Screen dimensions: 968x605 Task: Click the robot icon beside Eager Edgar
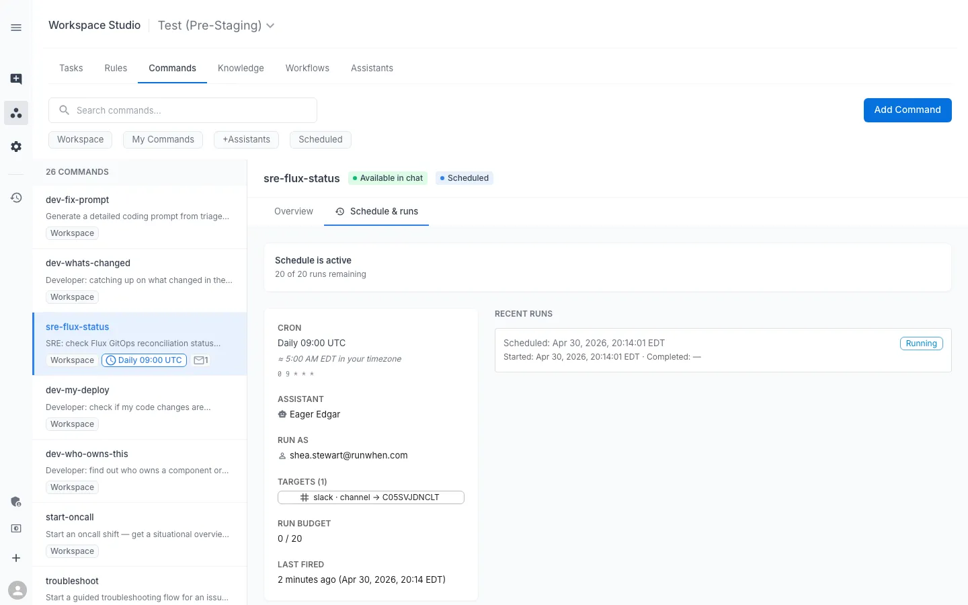282,414
